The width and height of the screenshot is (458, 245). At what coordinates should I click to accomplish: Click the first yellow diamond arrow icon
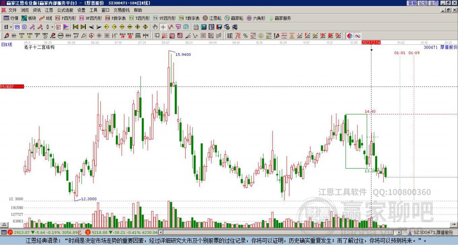tap(106, 27)
